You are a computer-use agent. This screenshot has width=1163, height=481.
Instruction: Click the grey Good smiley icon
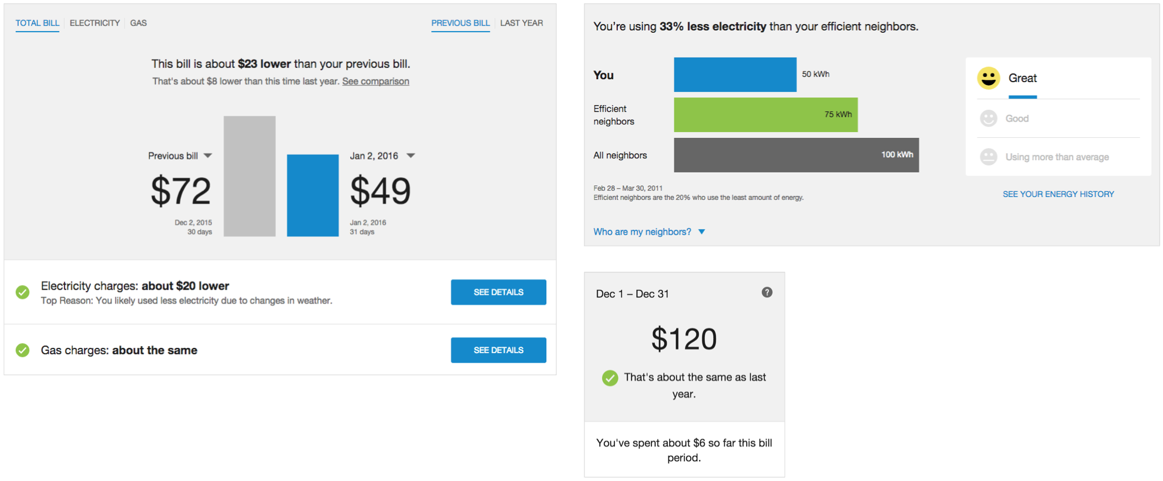point(989,118)
